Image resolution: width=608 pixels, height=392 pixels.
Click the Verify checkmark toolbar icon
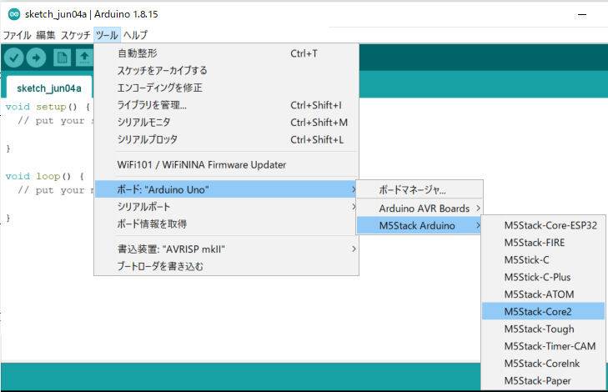[x=14, y=58]
